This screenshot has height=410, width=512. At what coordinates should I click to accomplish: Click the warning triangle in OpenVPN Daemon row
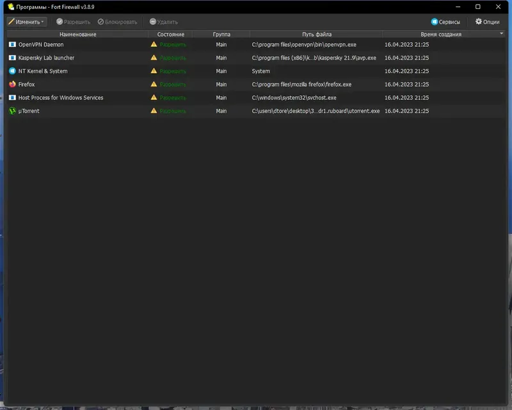154,44
